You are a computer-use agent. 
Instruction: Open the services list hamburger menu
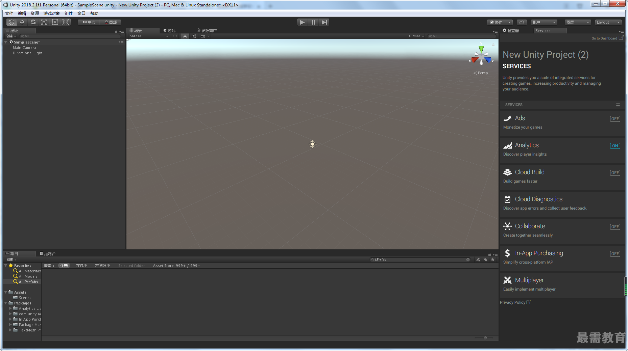coord(618,105)
